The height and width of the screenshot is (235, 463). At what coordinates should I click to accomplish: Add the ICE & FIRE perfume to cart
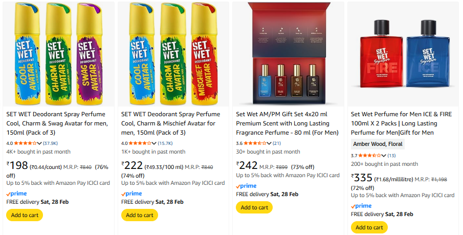click(369, 227)
